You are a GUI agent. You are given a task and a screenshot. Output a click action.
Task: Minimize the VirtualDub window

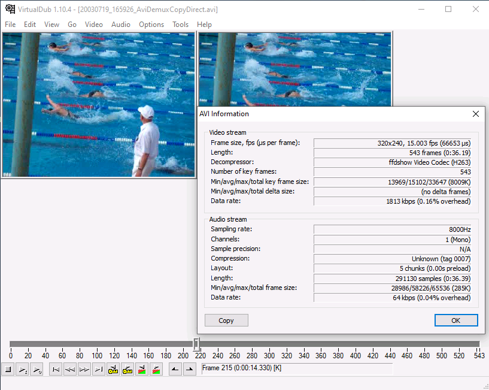421,9
